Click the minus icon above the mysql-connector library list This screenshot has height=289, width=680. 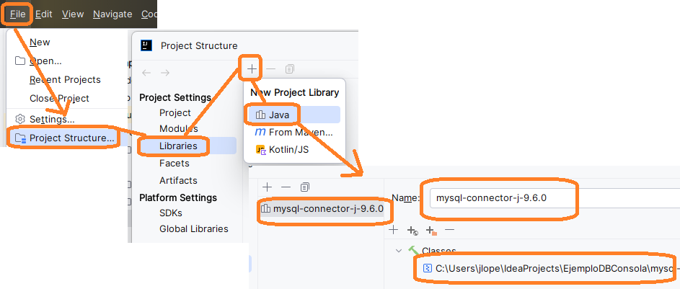tap(286, 187)
